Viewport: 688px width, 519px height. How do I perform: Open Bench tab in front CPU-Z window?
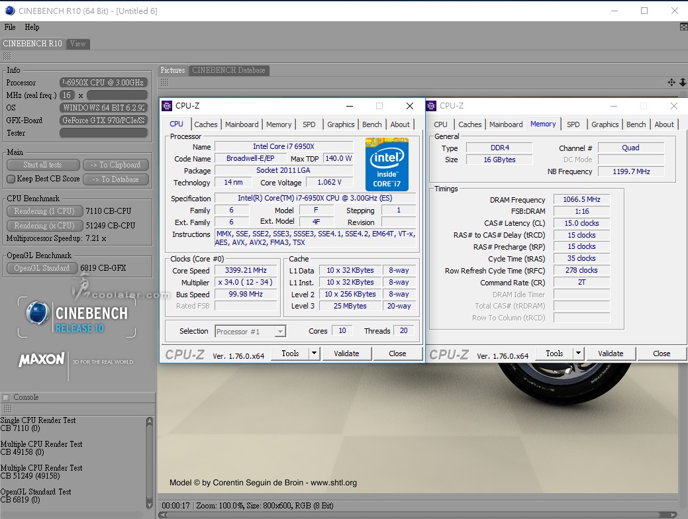pyautogui.click(x=372, y=124)
